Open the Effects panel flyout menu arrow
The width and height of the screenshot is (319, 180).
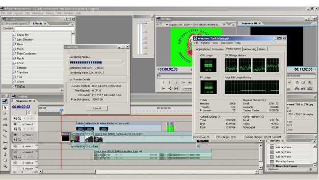point(73,24)
